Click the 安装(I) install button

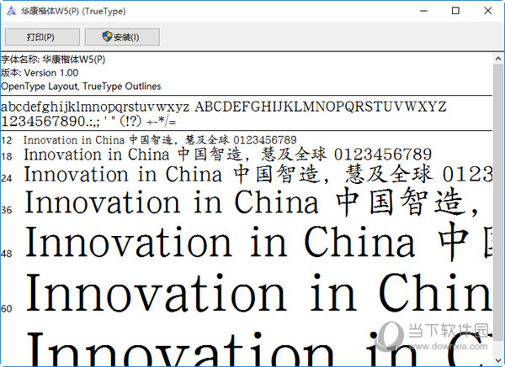(122, 37)
